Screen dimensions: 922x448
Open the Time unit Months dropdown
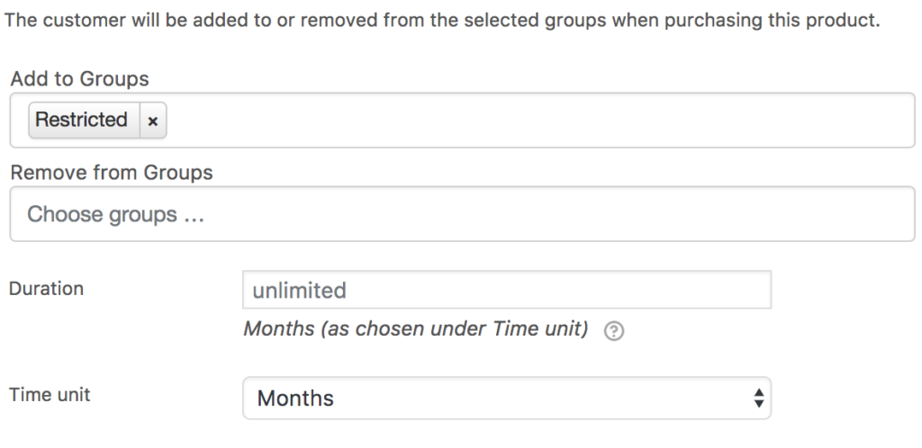507,399
